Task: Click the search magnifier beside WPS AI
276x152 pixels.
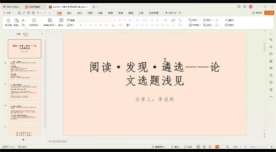Action: point(180,13)
